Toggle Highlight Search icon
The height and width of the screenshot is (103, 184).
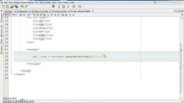click(x=44, y=15)
